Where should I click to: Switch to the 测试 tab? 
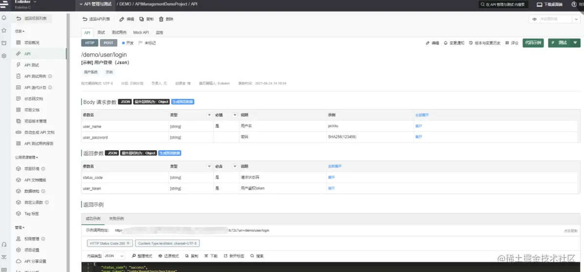tap(101, 33)
